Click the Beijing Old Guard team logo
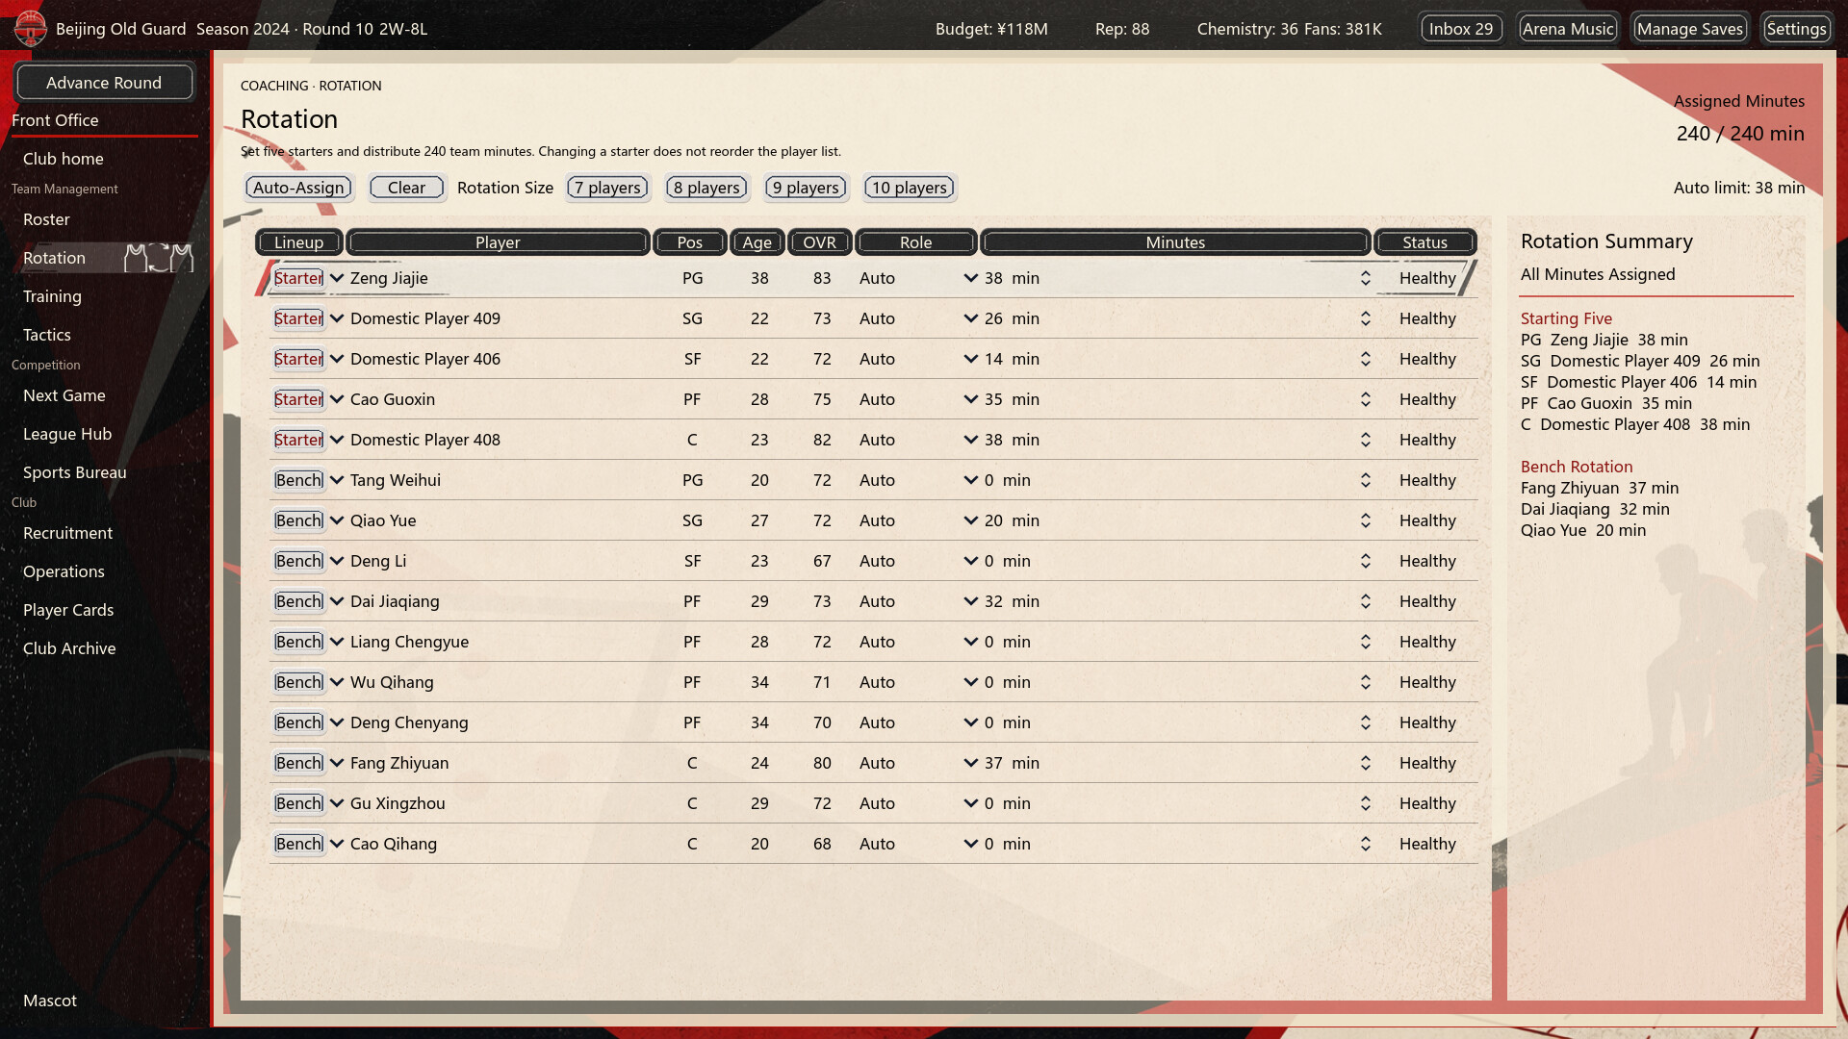 tap(30, 28)
